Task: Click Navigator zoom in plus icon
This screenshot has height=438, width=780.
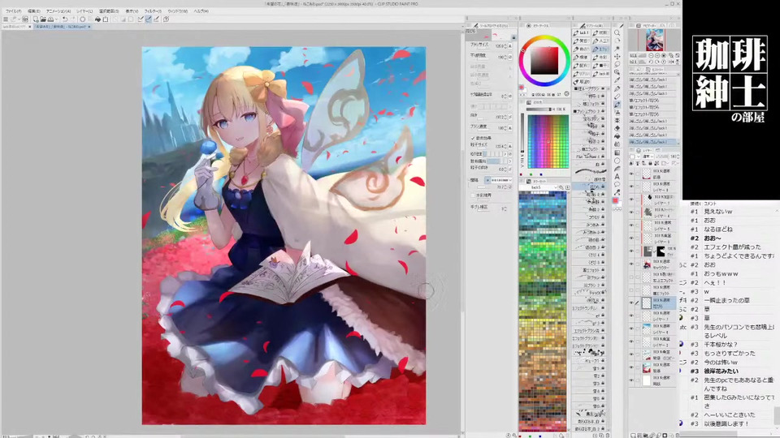Action: (x=656, y=56)
